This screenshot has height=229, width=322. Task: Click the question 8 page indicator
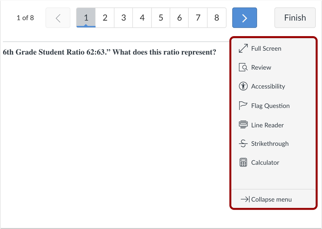[x=217, y=18]
